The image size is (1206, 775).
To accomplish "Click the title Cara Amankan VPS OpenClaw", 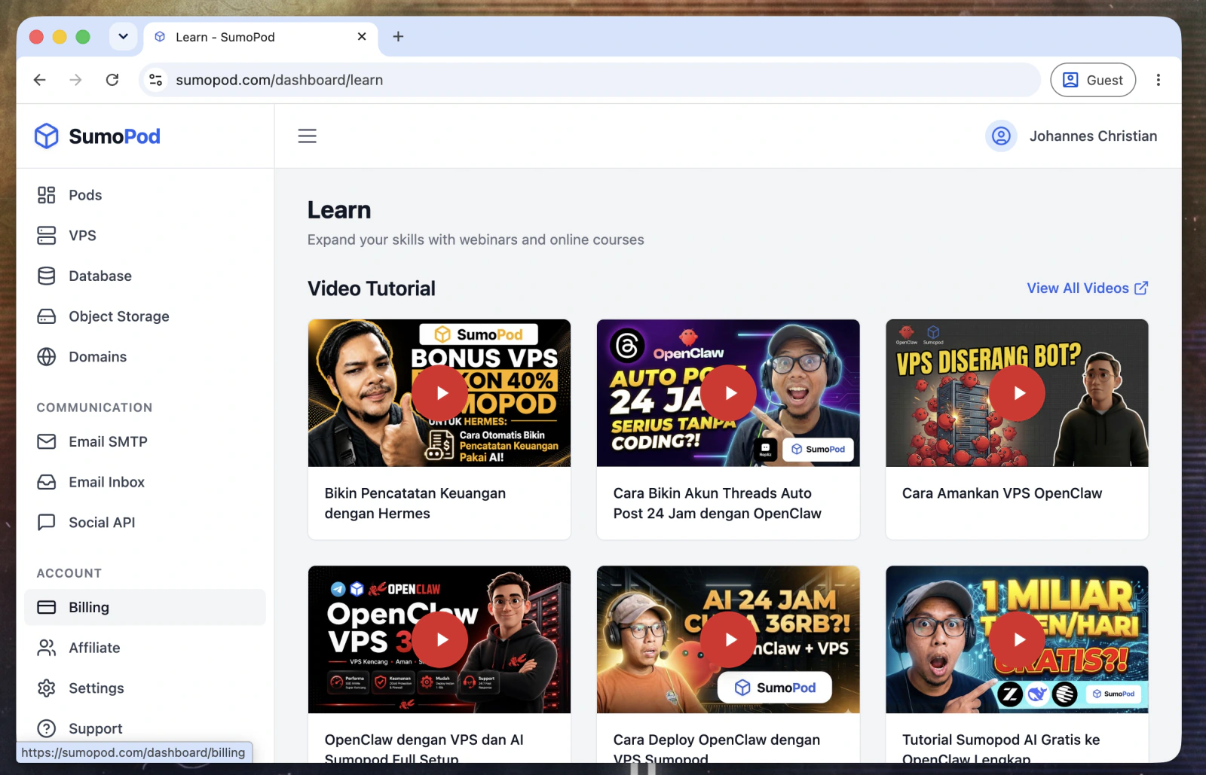I will coord(1002,493).
